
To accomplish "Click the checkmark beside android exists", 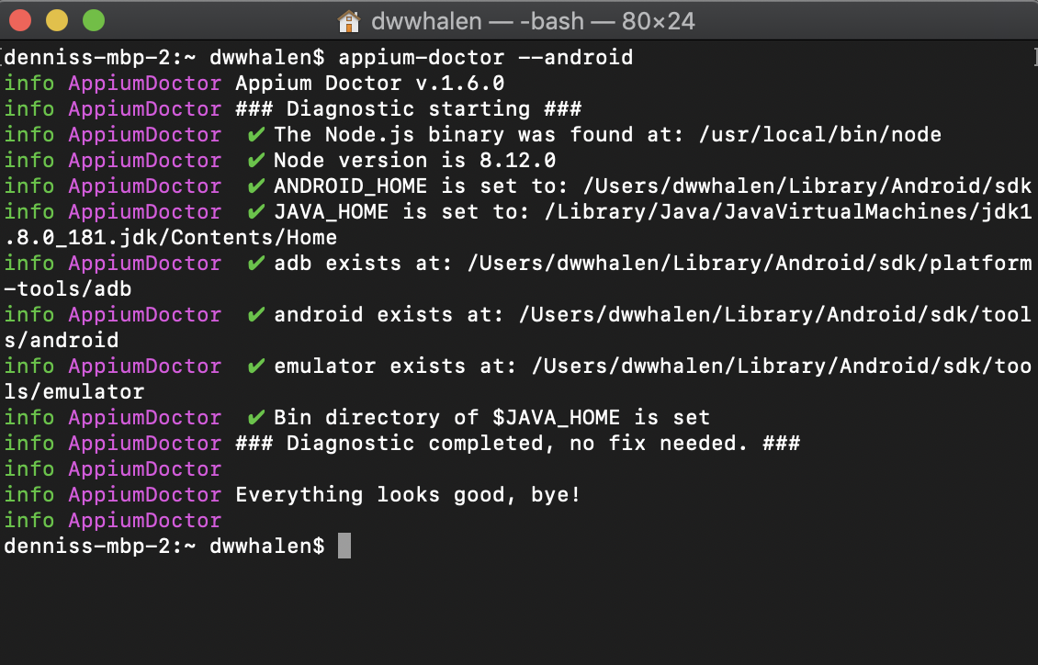I will (256, 315).
